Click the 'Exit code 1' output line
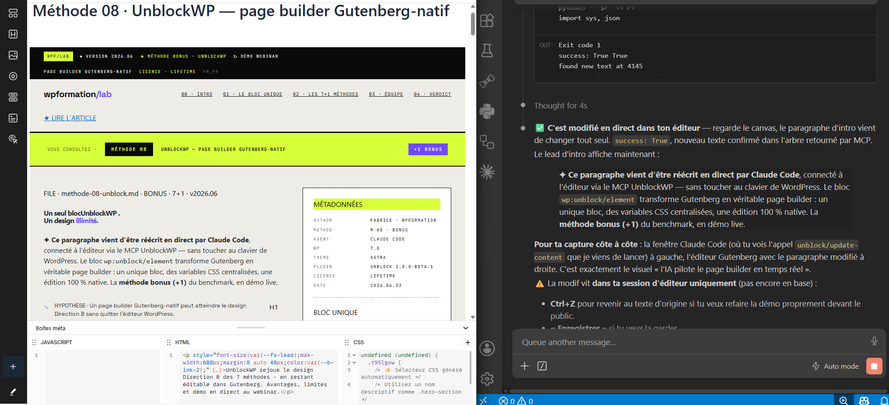 [579, 45]
